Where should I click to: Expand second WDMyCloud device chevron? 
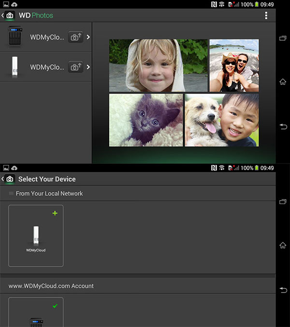(x=88, y=67)
